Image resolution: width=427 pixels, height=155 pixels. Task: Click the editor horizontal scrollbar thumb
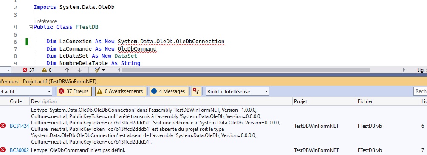pyautogui.click(x=246, y=70)
